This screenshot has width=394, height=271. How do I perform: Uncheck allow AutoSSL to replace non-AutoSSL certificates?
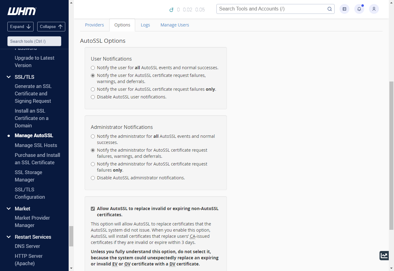[93, 209]
